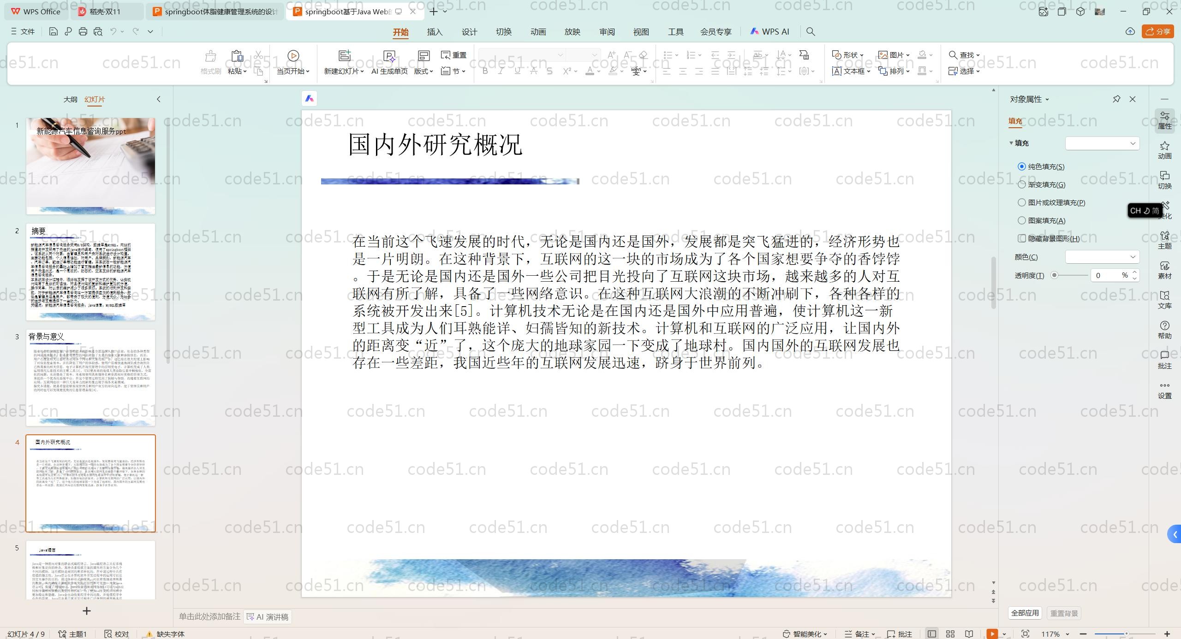Start slideshow from current slide icon
Image resolution: width=1181 pixels, height=639 pixels.
293,56
